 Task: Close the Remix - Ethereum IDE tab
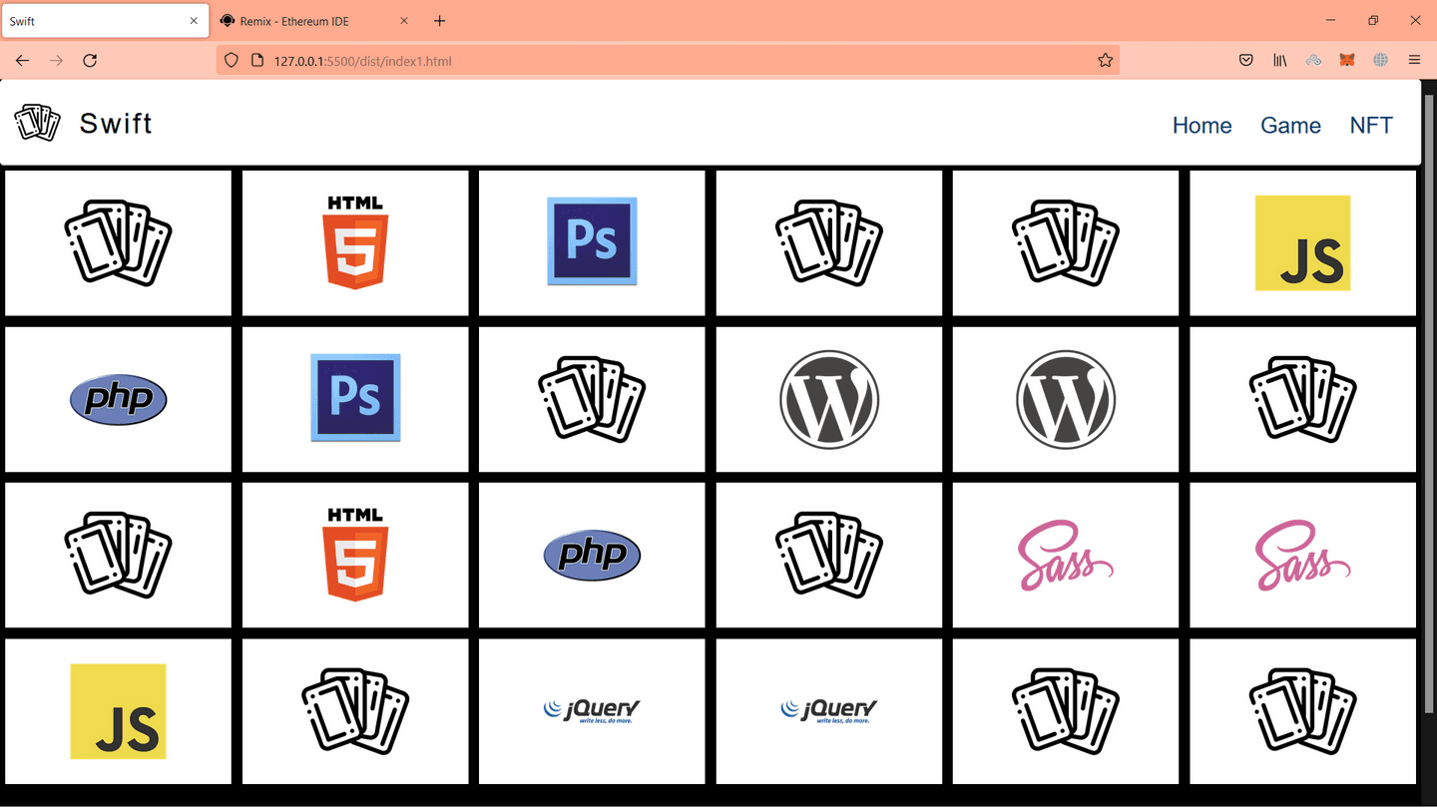404,21
